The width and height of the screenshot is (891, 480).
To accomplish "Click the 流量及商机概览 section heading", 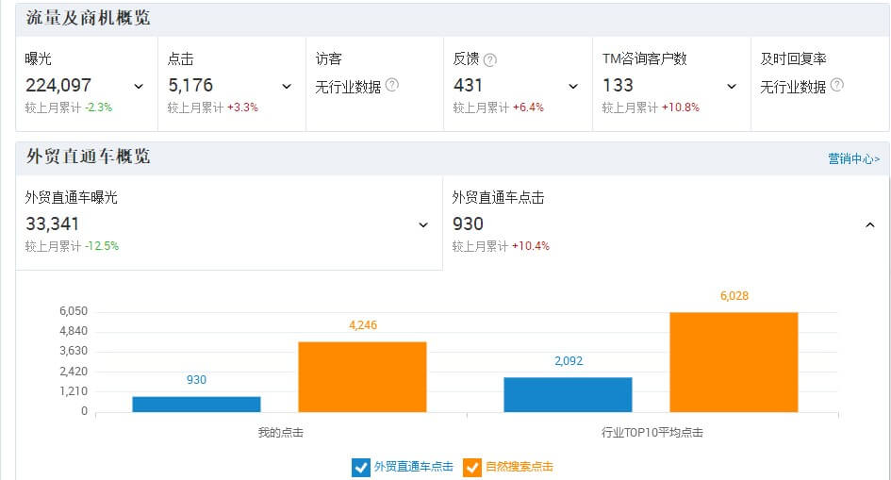I will tap(88, 18).
